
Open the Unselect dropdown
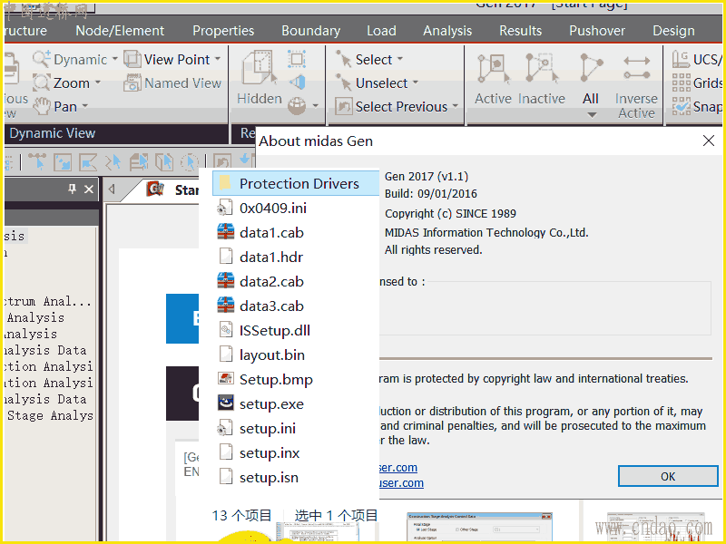coord(415,83)
